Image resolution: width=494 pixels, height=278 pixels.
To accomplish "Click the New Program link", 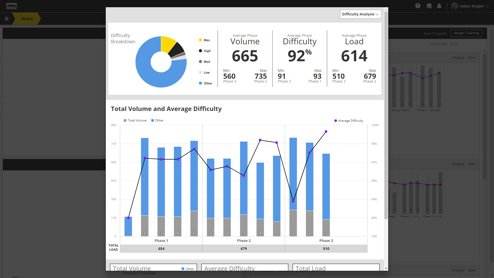I will (435, 33).
